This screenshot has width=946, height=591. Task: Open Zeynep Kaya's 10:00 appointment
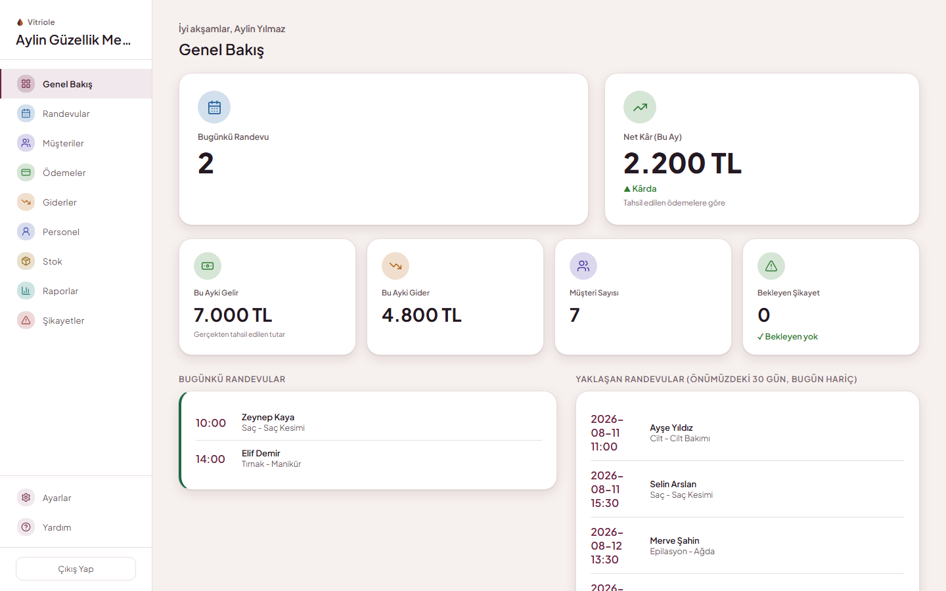pos(369,423)
